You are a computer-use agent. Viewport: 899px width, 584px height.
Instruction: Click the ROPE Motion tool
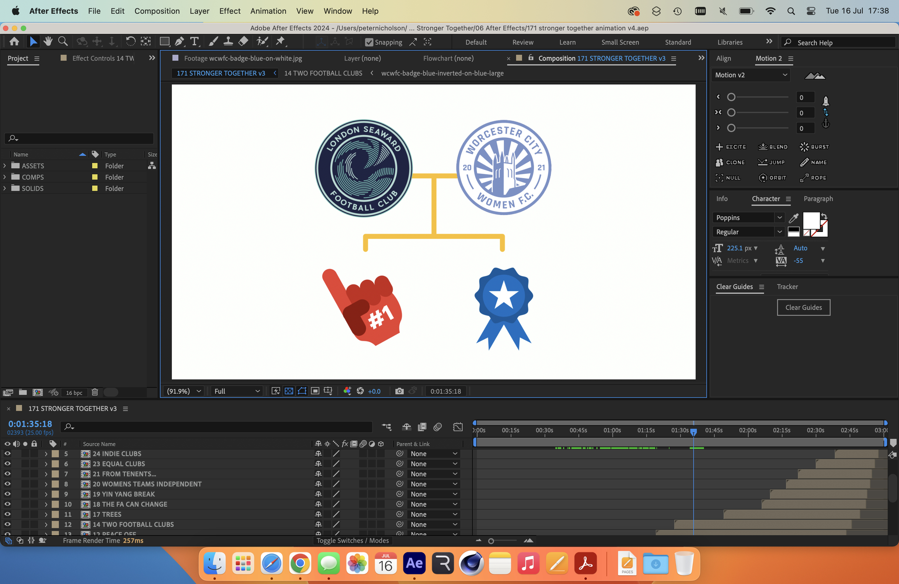813,178
